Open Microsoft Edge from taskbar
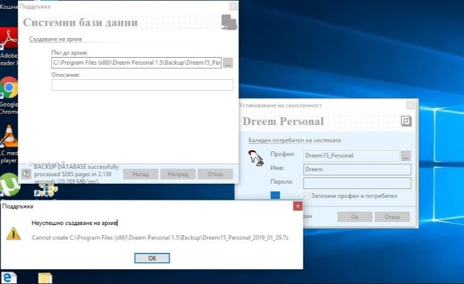This screenshot has height=284, width=464. tap(8, 278)
